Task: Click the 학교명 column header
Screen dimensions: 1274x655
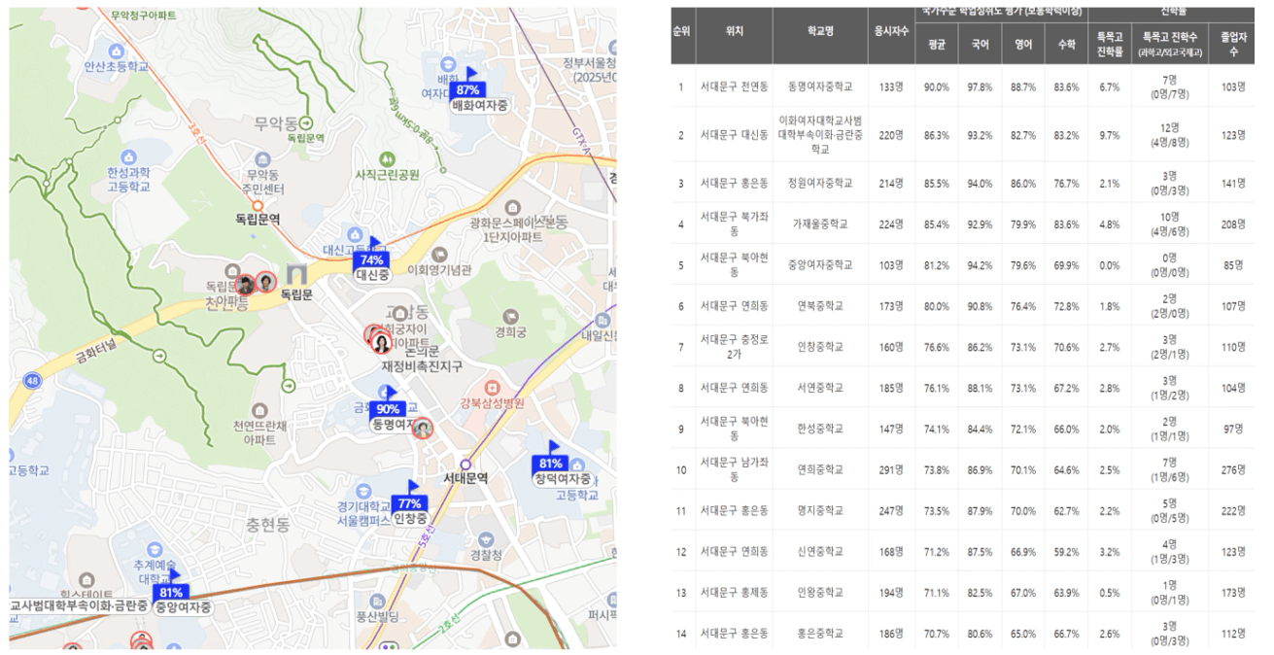Action: [x=820, y=30]
